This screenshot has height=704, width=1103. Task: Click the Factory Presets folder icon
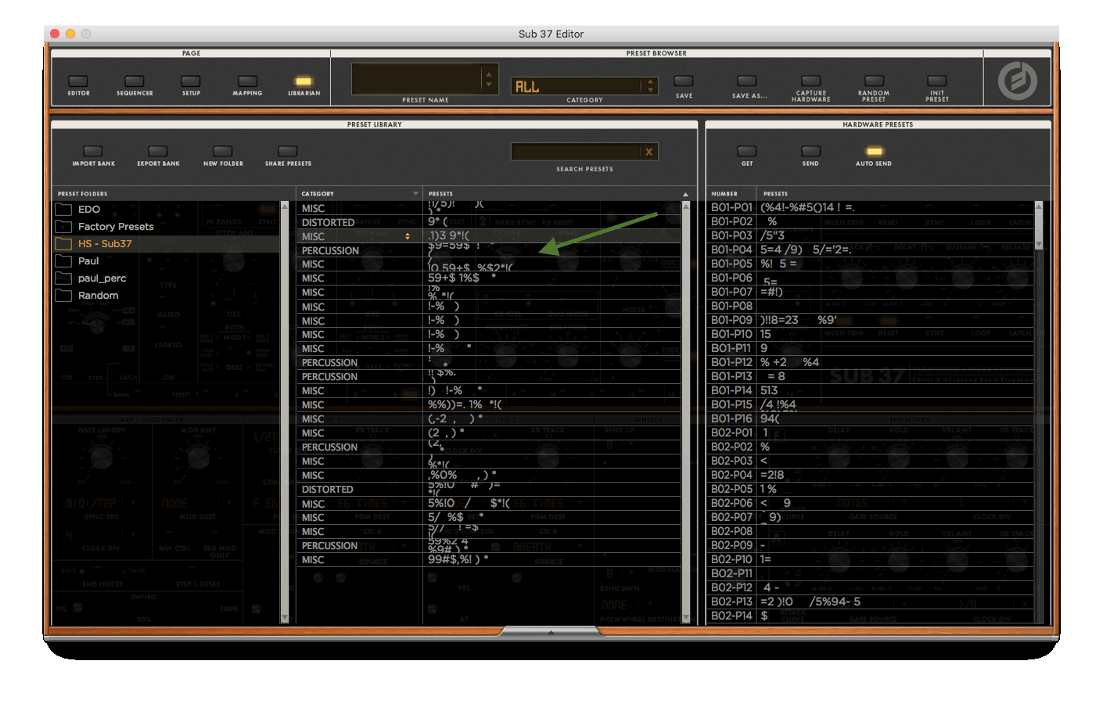[63, 227]
